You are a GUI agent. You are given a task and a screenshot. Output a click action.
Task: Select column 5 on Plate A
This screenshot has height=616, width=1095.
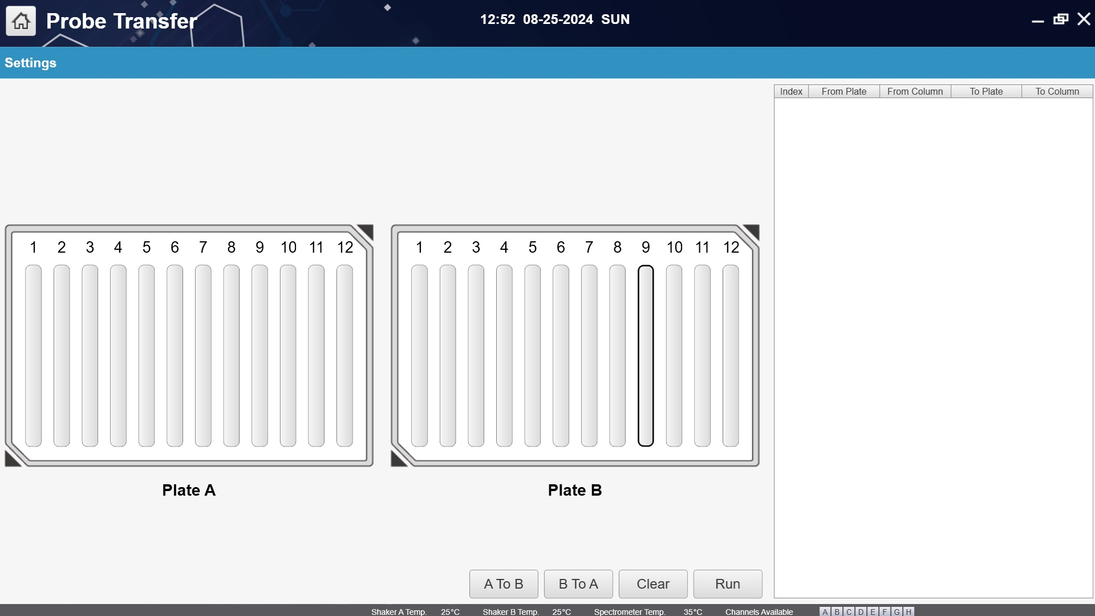147,355
